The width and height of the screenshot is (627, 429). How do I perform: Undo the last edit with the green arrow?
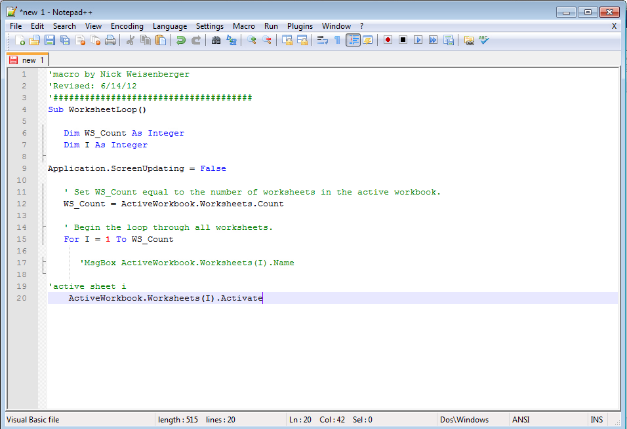[x=181, y=40]
